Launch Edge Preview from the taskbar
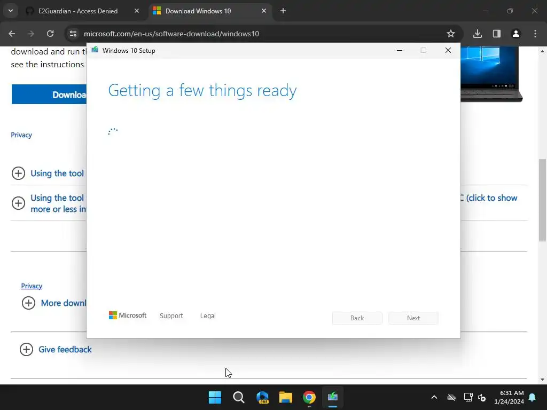This screenshot has width=547, height=410. 262,397
